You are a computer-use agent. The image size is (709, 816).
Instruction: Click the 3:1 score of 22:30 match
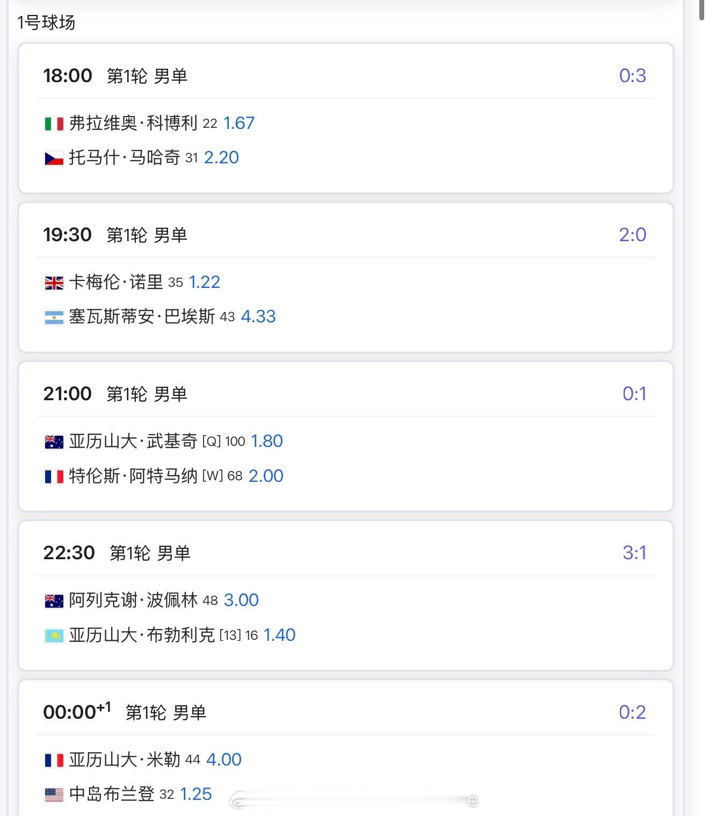pyautogui.click(x=634, y=553)
